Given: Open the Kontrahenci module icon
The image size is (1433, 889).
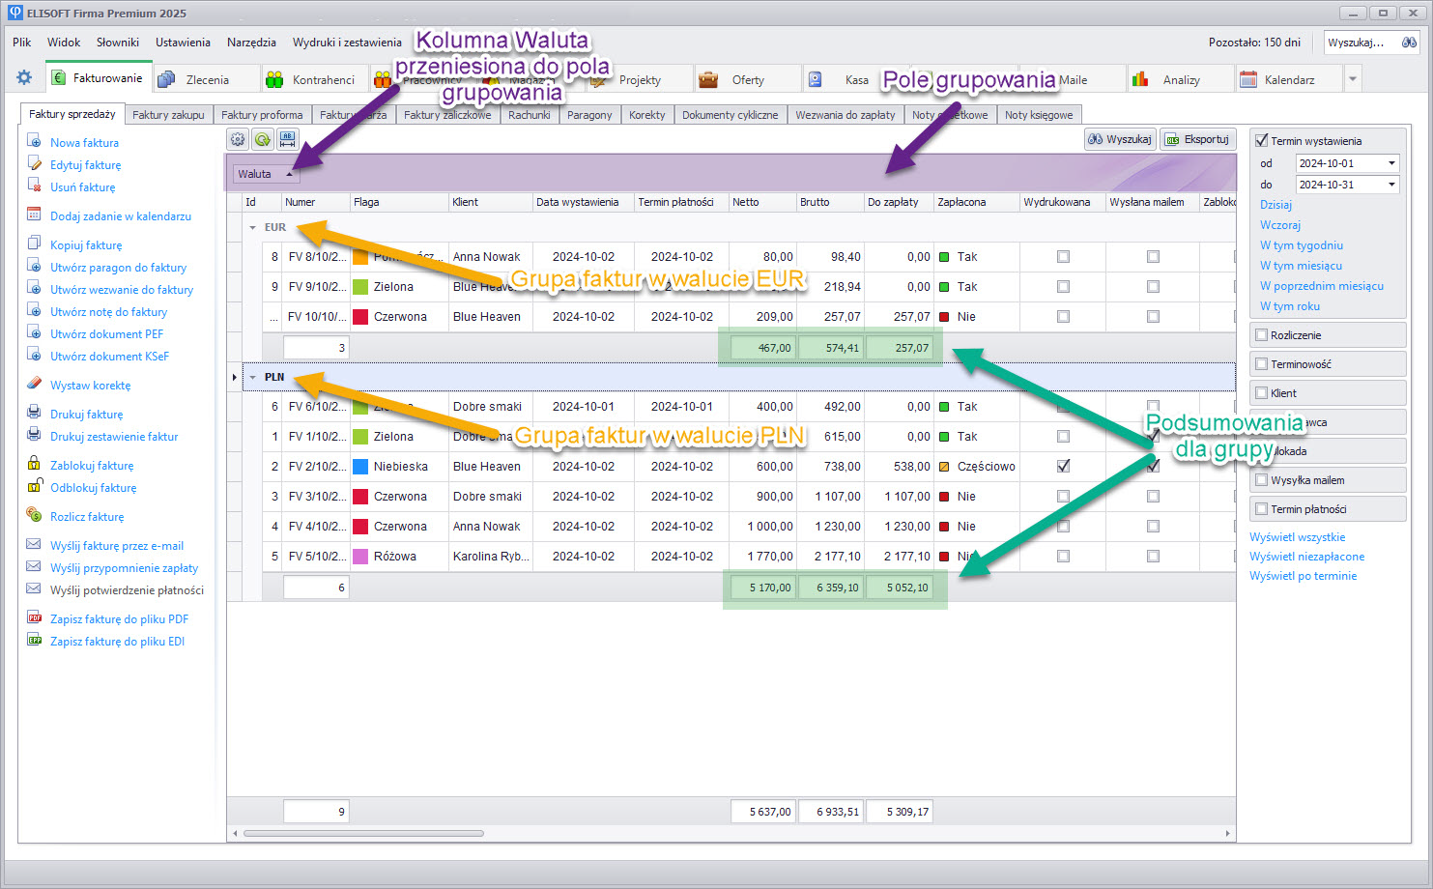Looking at the screenshot, I should click(x=274, y=79).
